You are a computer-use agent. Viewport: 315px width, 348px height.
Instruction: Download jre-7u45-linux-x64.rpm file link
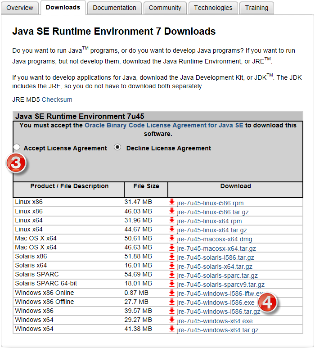pyautogui.click(x=209, y=221)
